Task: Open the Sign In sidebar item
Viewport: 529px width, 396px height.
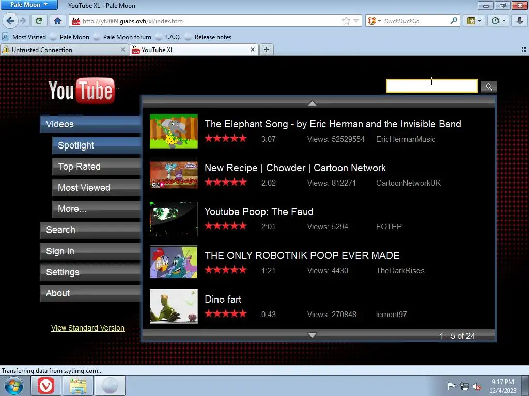Action: pos(90,251)
